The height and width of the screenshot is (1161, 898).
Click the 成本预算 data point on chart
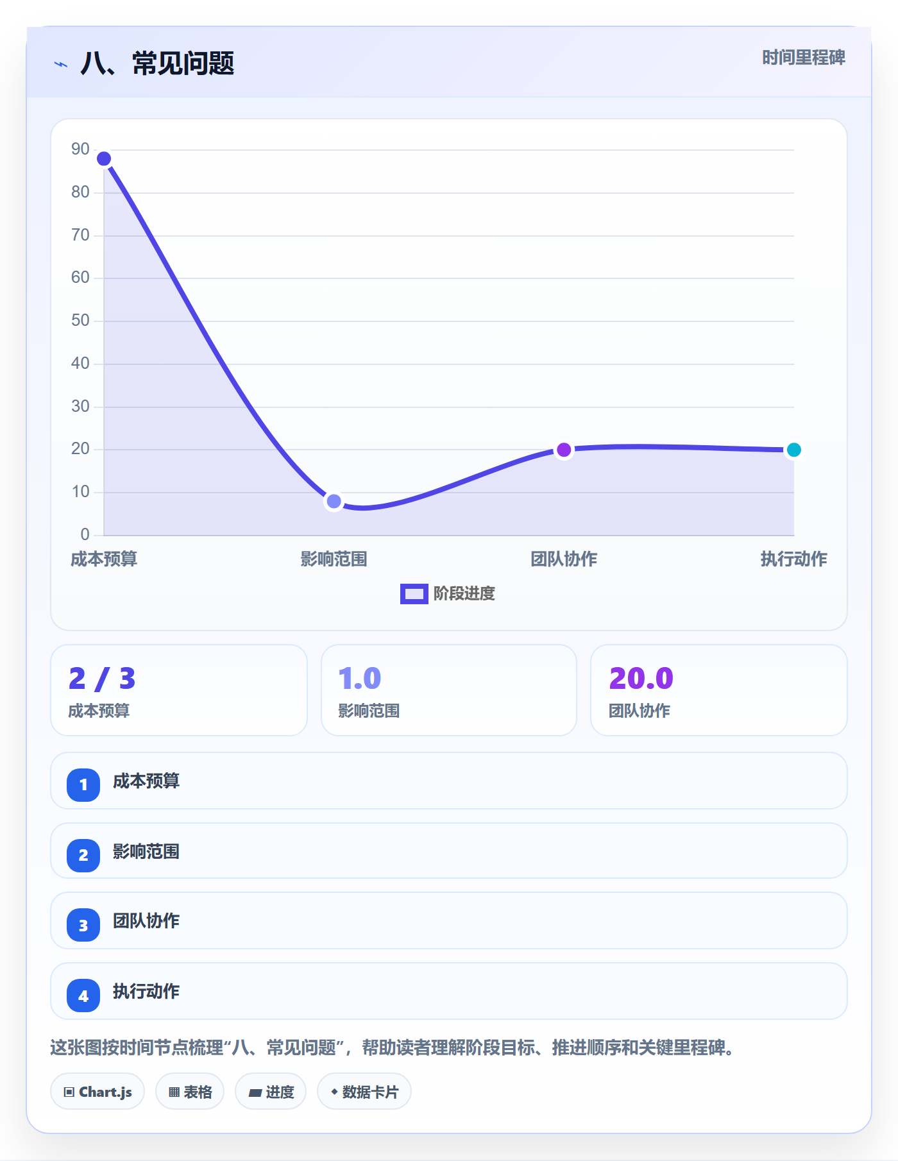pyautogui.click(x=104, y=158)
